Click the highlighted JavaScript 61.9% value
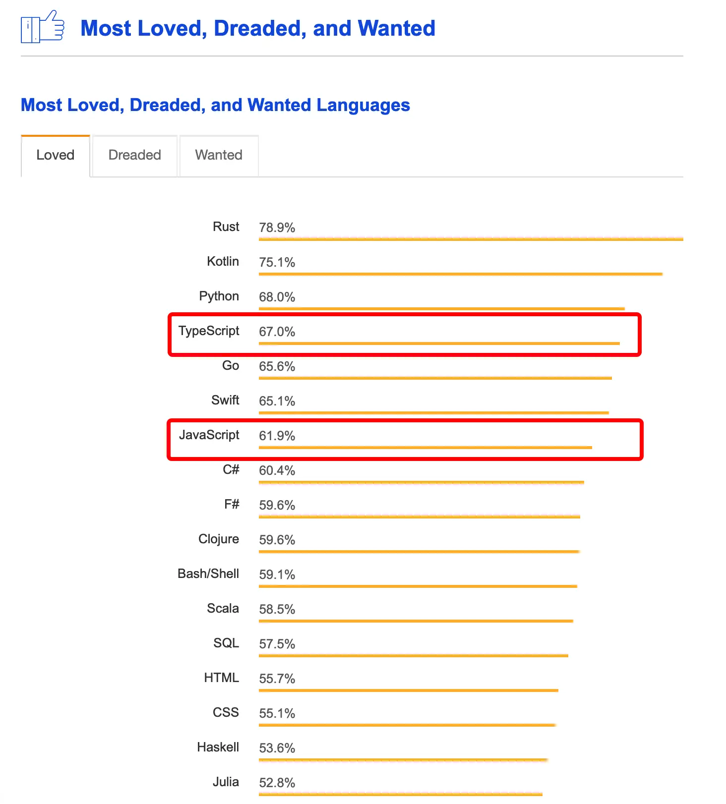The image size is (726, 804). coord(277,436)
